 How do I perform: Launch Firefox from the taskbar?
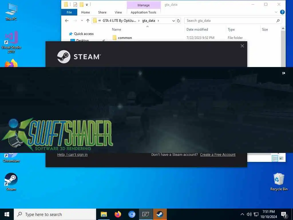[118, 214]
